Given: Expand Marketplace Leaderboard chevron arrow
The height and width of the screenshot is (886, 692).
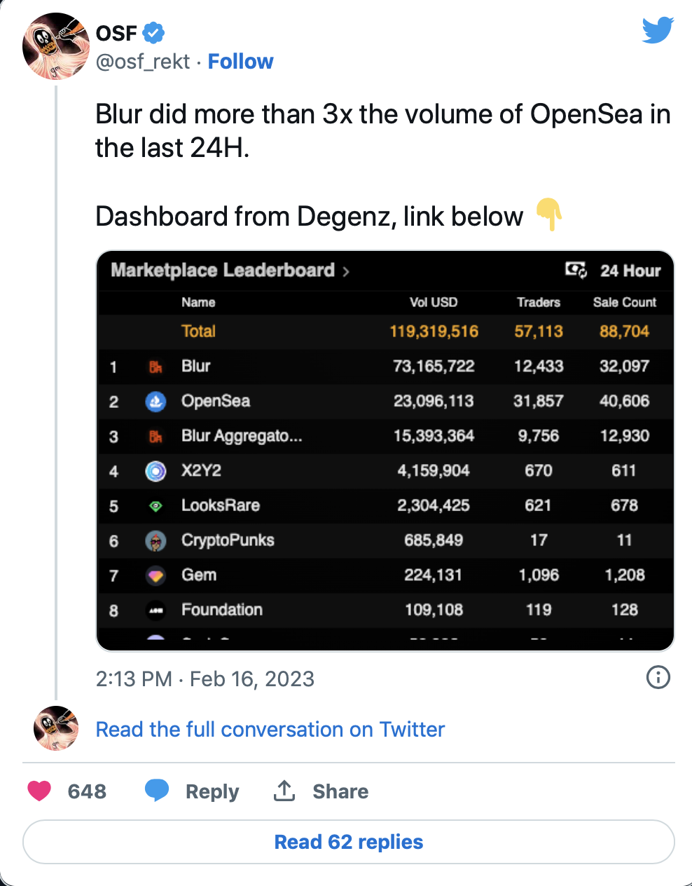Looking at the screenshot, I should point(346,272).
